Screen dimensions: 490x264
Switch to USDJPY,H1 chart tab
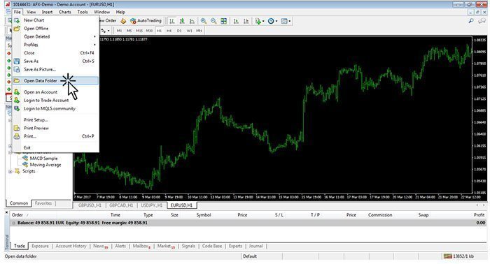click(152, 205)
